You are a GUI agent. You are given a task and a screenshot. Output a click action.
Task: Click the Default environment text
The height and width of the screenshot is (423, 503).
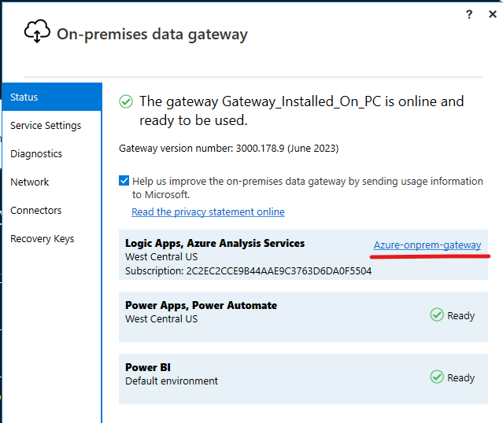tap(172, 381)
